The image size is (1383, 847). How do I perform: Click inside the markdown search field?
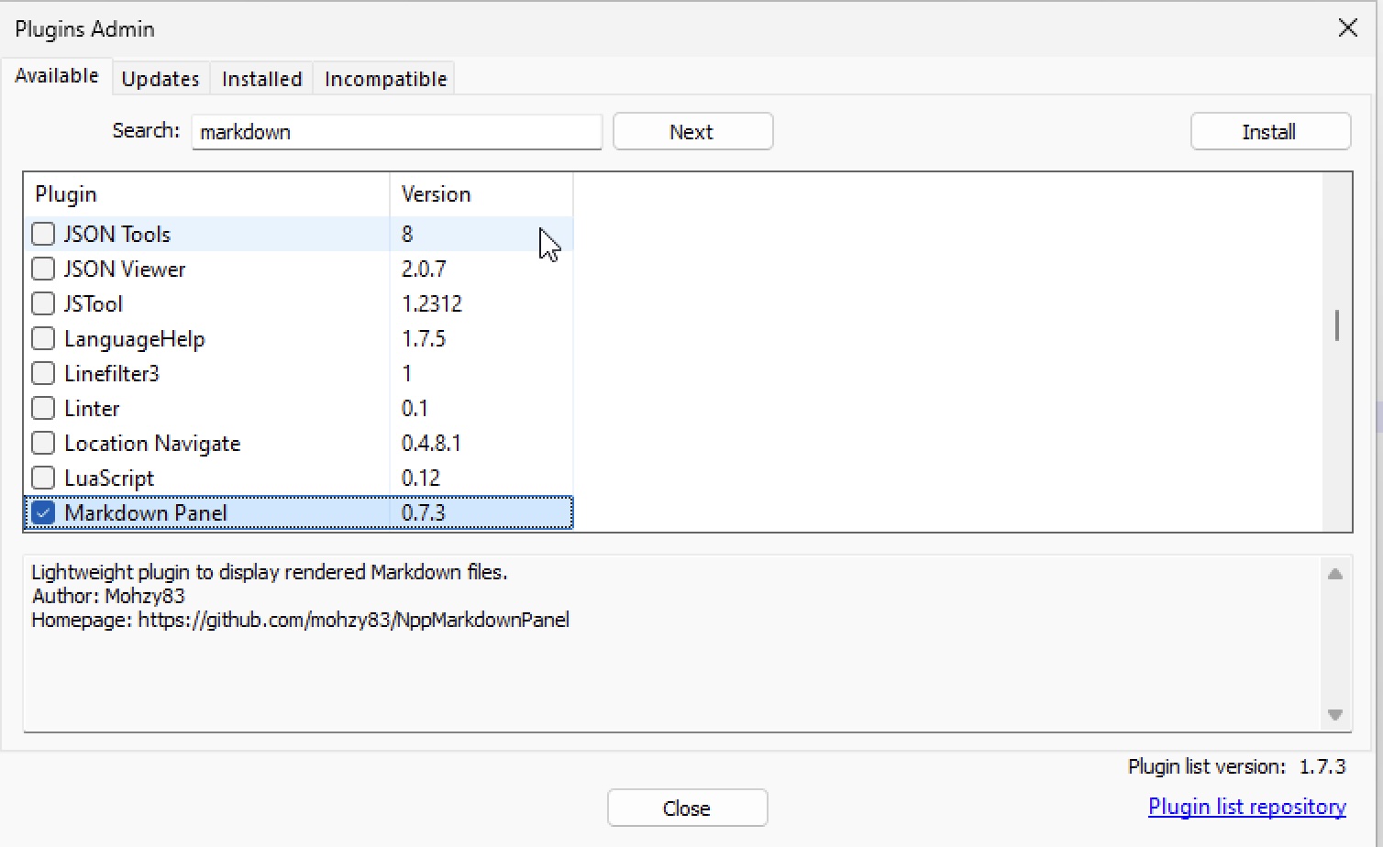click(x=396, y=132)
